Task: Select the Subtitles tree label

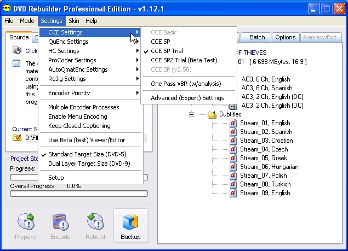Action: coord(230,114)
